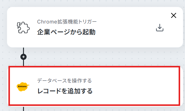Click the tray part of download icon
This screenshot has height=111, width=185.
[x=160, y=30]
